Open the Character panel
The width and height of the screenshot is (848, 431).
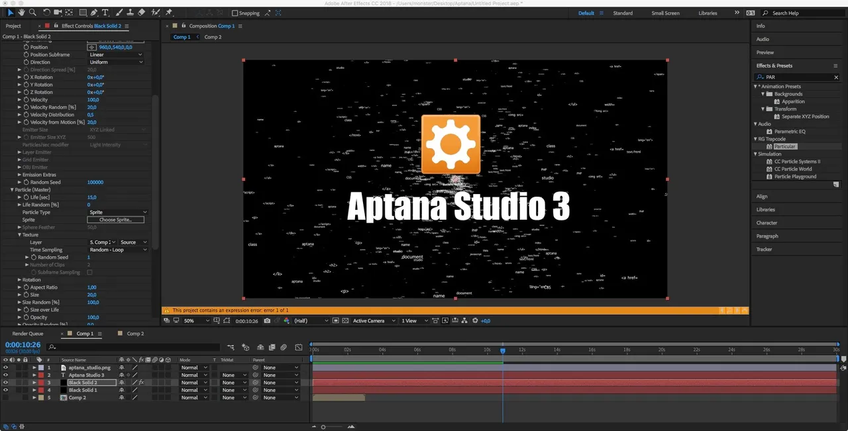click(767, 223)
